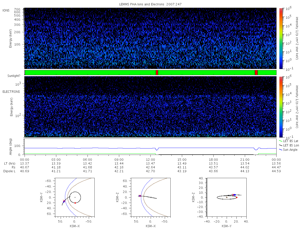This screenshot has width=307, height=230.
Task: Click the plot title LEMMS PHA Ions and Electrons
Action: pyautogui.click(x=150, y=4)
